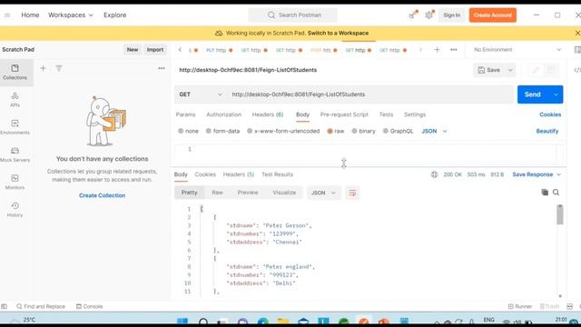Click the request URL input field

[370, 94]
